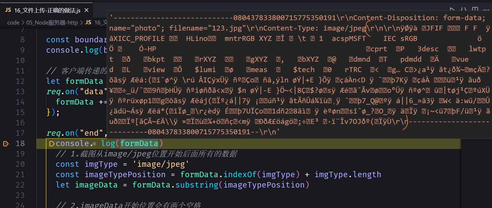Toggle the breakpoint on line 18

click(5, 143)
